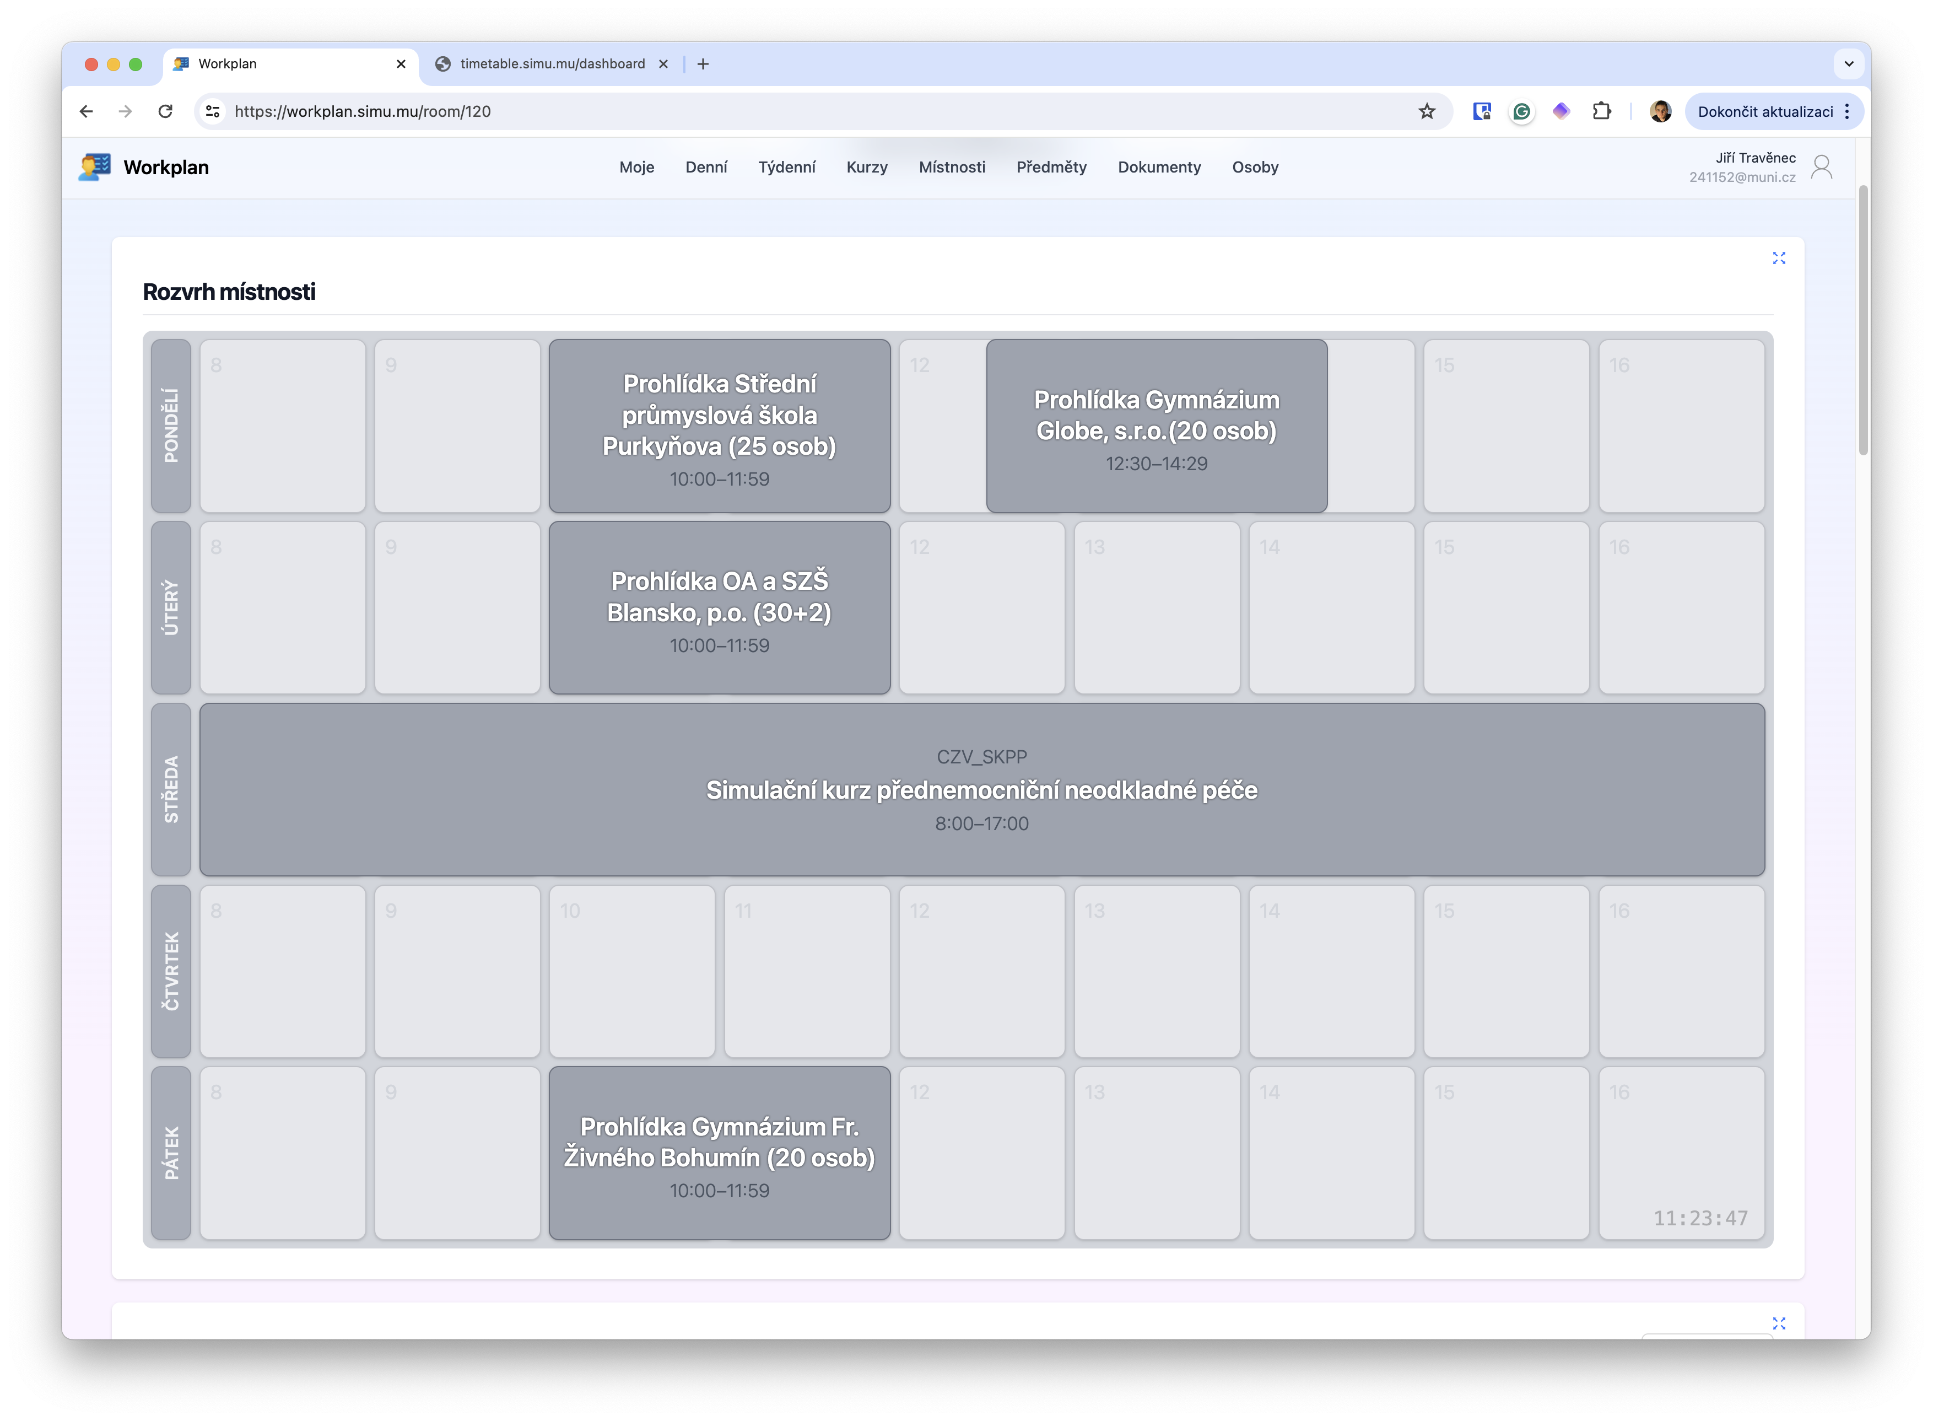Click the back navigation arrow
Image resolution: width=1933 pixels, height=1421 pixels.
tap(86, 111)
